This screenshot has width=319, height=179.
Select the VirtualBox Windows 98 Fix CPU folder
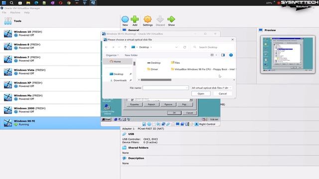tap(203, 69)
